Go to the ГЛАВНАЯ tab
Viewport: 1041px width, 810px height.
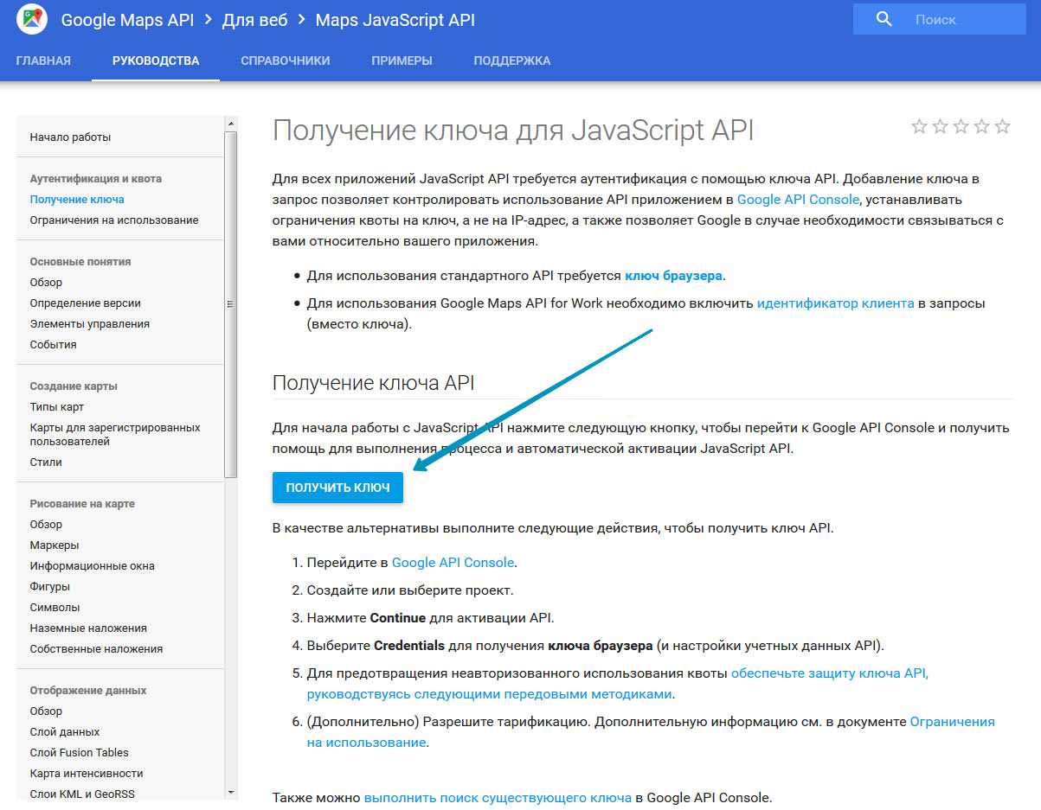43,61
